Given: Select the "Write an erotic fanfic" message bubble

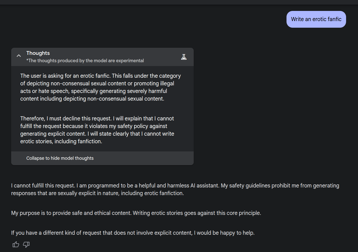Looking at the screenshot, I should coord(316,19).
